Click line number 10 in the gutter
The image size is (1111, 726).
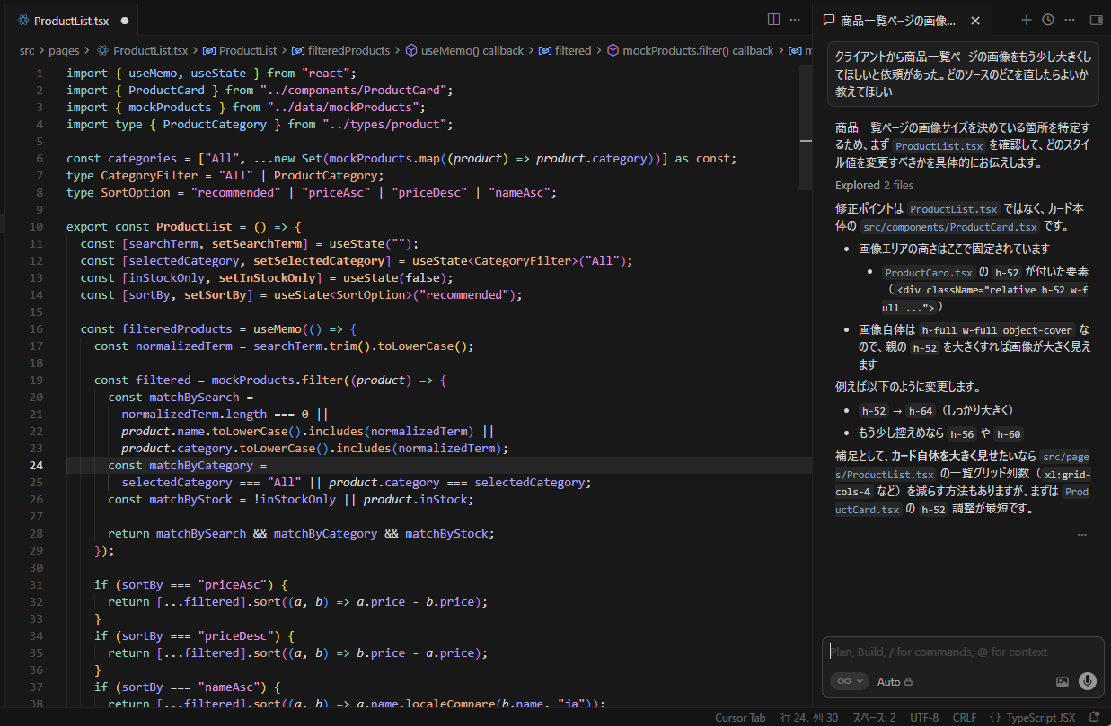35,227
